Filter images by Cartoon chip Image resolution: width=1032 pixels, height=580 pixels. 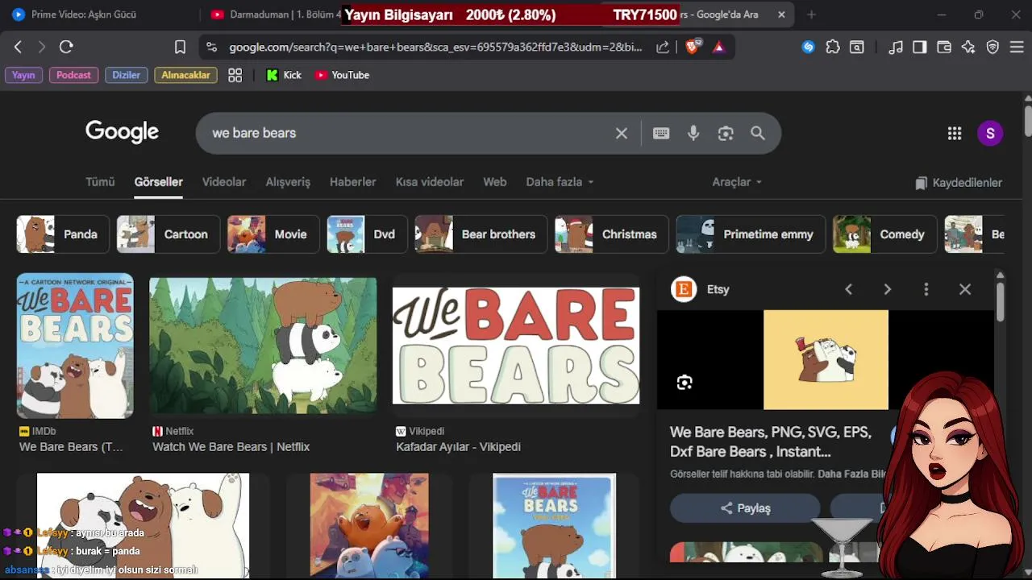[x=168, y=234]
